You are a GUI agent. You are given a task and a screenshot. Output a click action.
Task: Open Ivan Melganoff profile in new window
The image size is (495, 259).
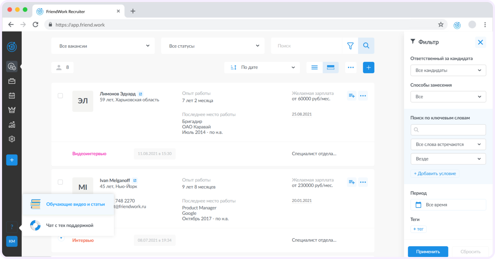[x=135, y=180]
